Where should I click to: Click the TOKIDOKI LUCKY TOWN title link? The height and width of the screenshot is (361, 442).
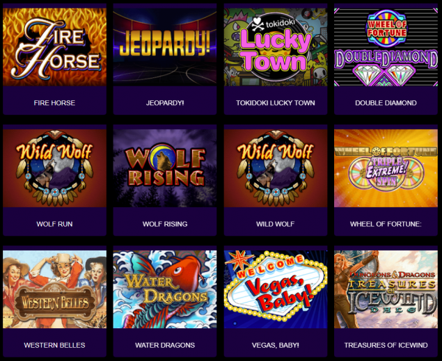[x=276, y=103]
